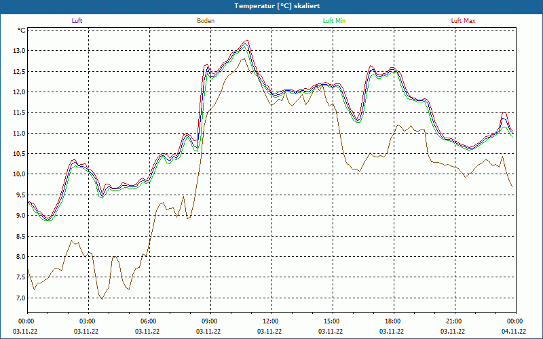The image size is (543, 339).
Task: Click the 'Boden' legend label
Action: click(x=206, y=21)
